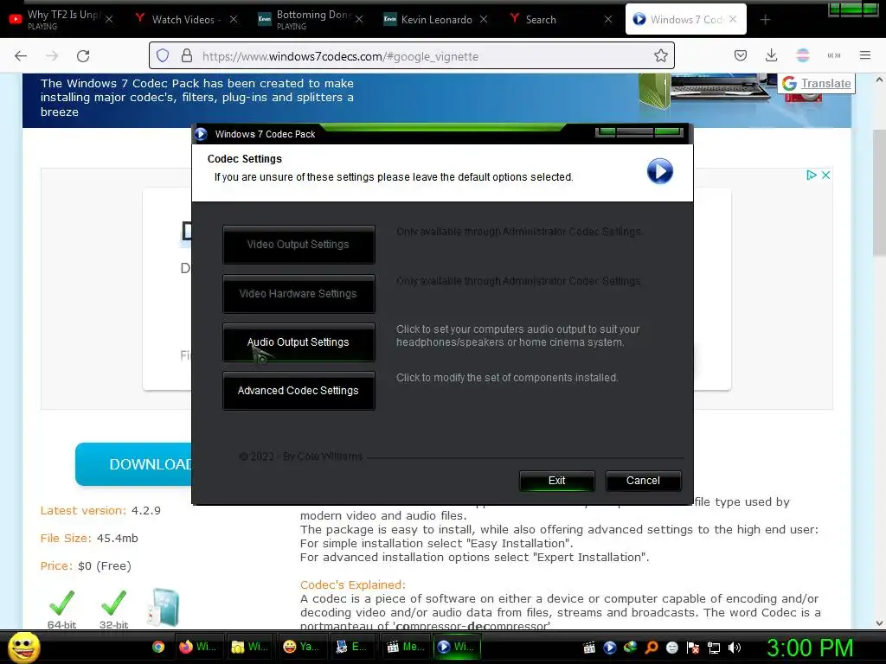Switch to the 'Kevin Leonardo' tab
The width and height of the screenshot is (886, 664).
[436, 19]
